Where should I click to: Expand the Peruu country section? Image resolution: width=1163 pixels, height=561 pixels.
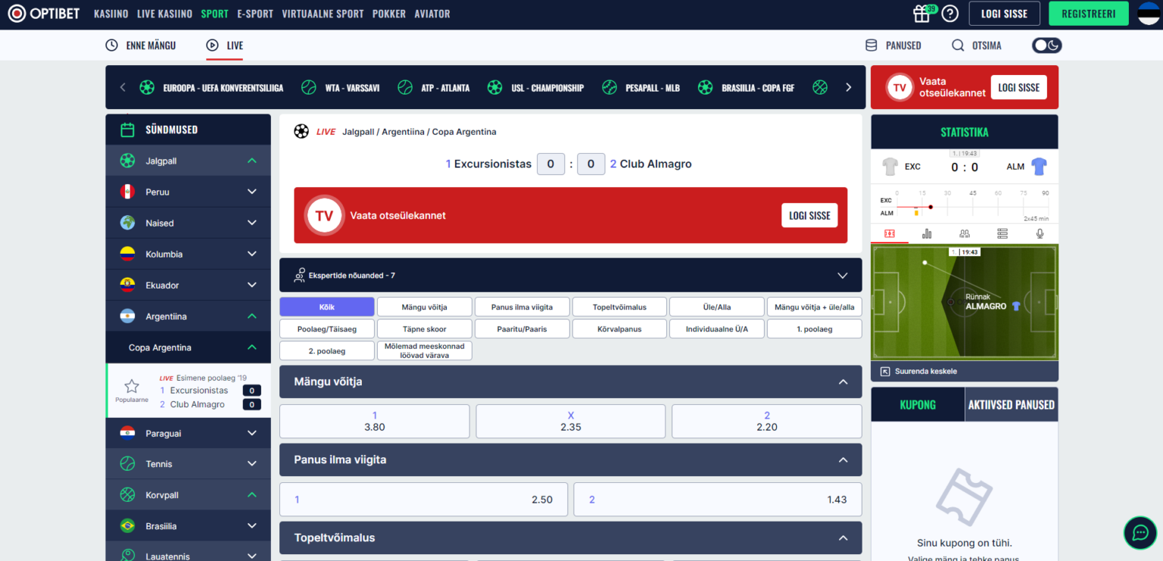coord(252,192)
